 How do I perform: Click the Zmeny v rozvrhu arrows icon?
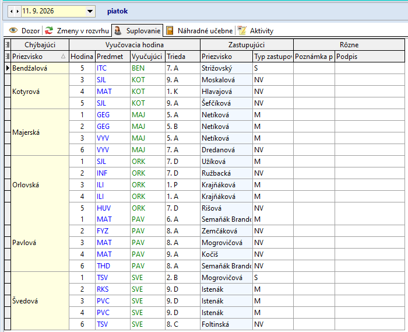tap(49, 30)
